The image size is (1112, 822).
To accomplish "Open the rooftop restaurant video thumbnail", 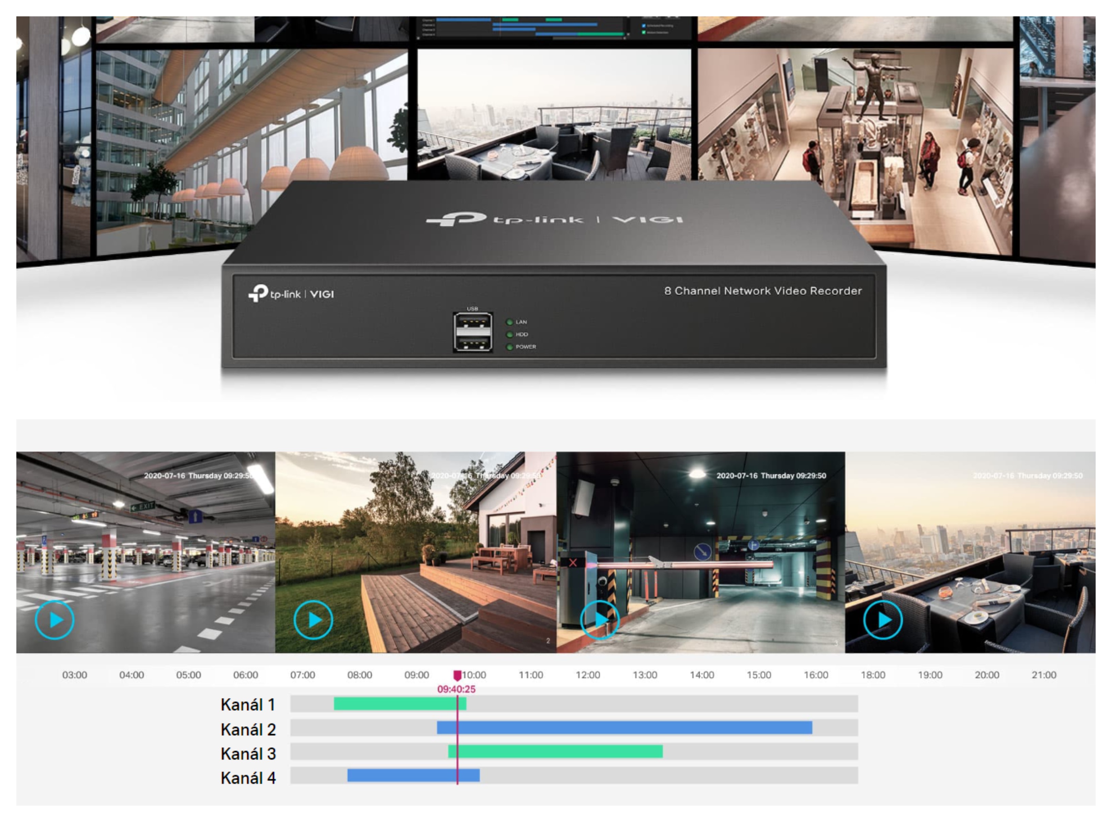I will (x=970, y=552).
